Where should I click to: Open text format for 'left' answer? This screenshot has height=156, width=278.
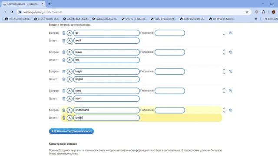pyautogui.click(x=69, y=60)
